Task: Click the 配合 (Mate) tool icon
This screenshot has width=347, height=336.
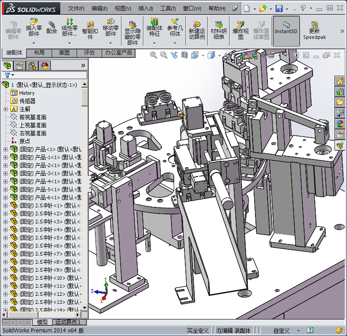Action: (52, 27)
